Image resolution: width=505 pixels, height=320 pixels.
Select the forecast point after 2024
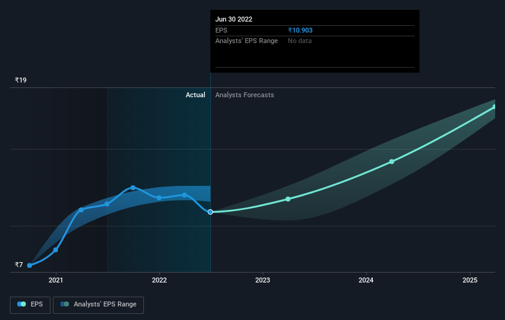[392, 162]
